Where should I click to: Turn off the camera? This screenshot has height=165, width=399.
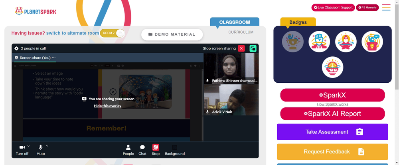tap(22, 150)
